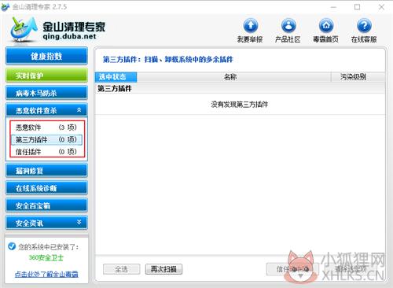
Task: Expand the 安全资讯 section chevron
Action: coord(79,223)
